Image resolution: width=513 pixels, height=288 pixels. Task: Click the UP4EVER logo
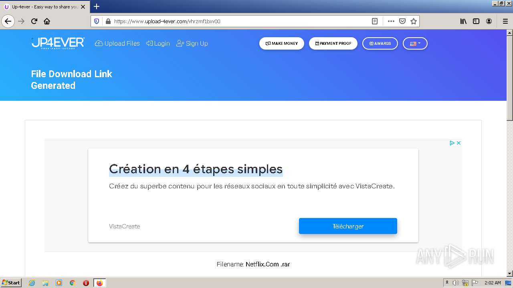tap(58, 43)
